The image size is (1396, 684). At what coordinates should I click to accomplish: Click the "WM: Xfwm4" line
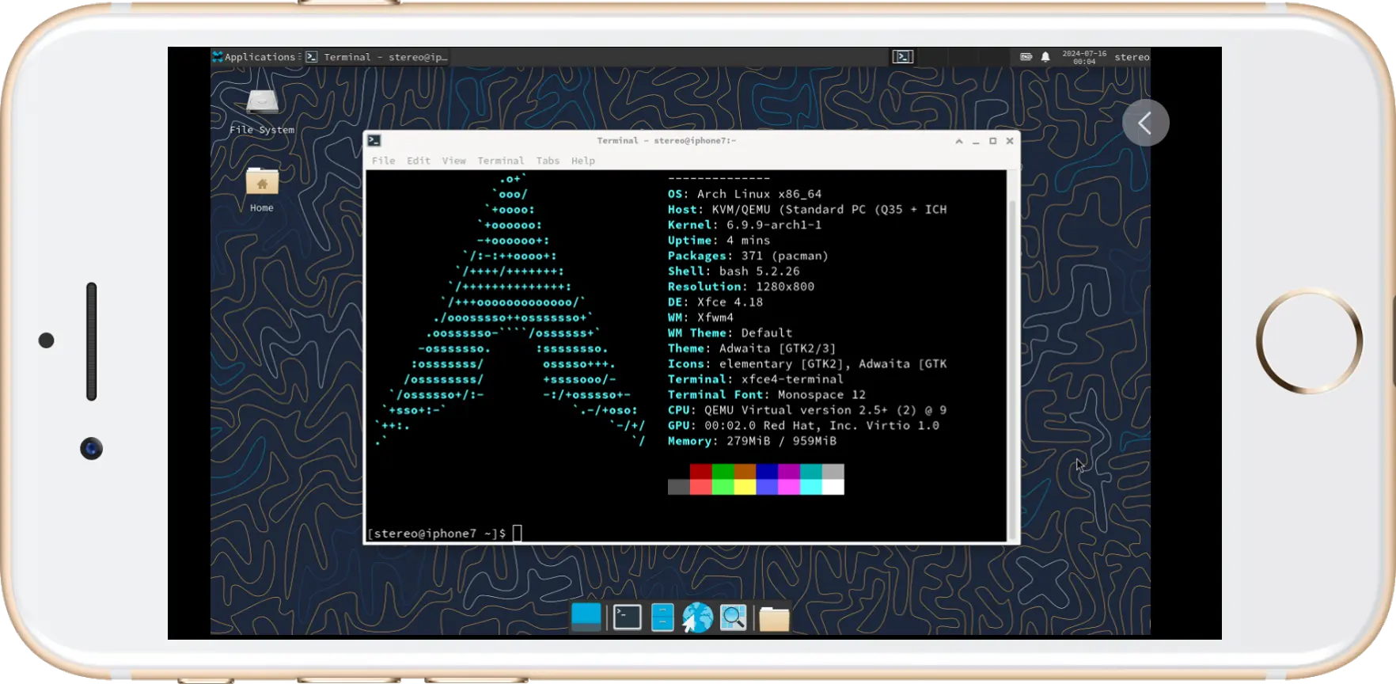click(700, 317)
